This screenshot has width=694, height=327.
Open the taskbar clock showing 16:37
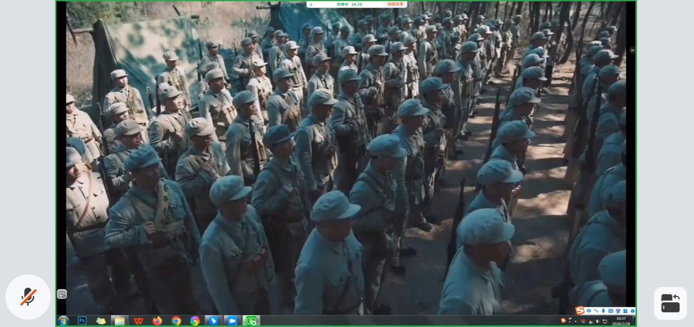(x=621, y=321)
